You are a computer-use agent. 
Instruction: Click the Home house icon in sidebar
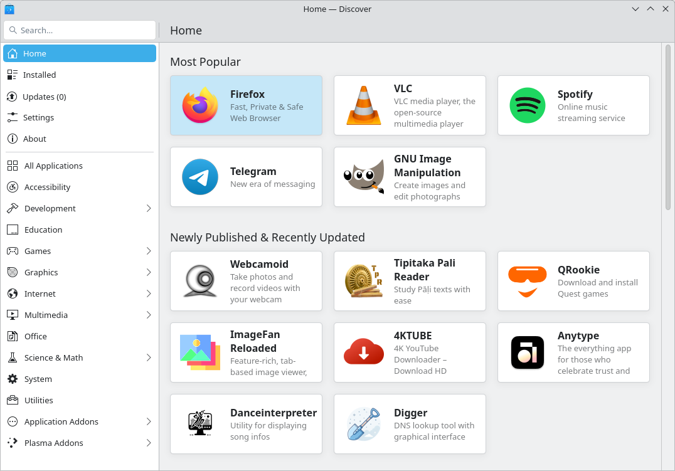click(13, 53)
